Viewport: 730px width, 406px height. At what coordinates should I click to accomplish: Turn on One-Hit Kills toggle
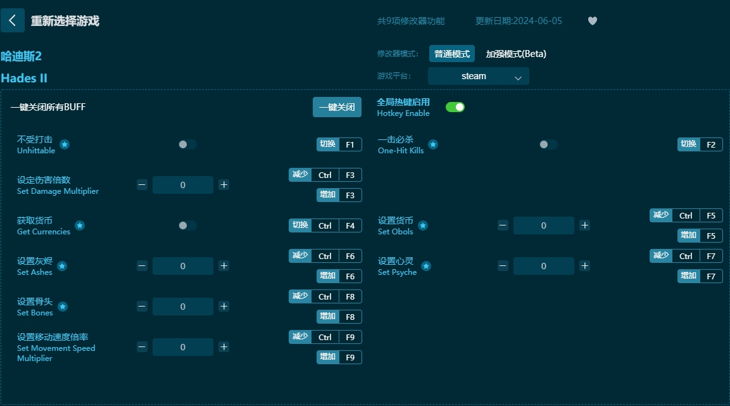click(548, 144)
